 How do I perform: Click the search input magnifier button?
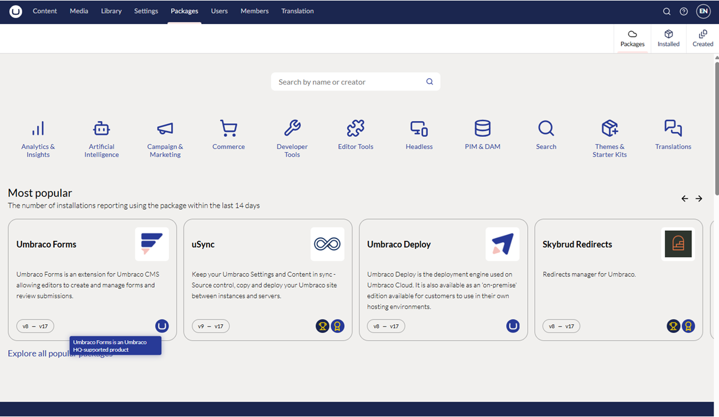click(x=430, y=82)
